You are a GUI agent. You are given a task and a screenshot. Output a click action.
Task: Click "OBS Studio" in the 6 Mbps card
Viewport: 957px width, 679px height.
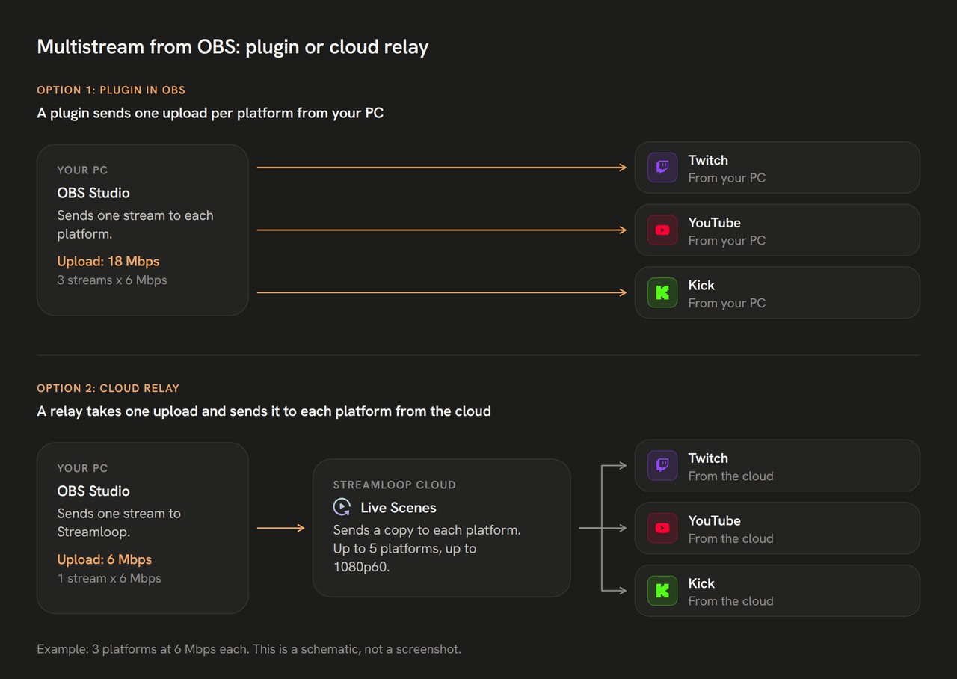coord(93,491)
